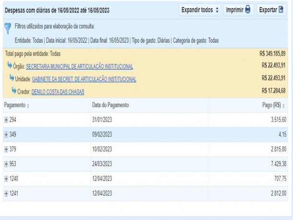Click the arrow icon beside Credor
Screen dimensions: 293x220
15,91
